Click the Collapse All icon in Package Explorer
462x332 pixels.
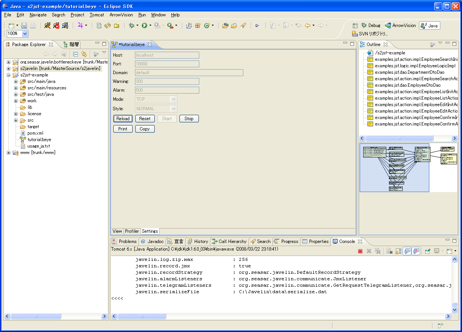pos(76,54)
